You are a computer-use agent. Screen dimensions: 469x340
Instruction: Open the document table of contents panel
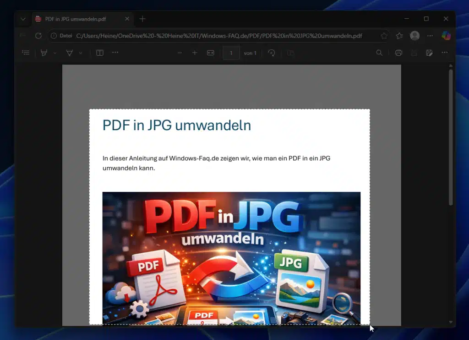[26, 53]
